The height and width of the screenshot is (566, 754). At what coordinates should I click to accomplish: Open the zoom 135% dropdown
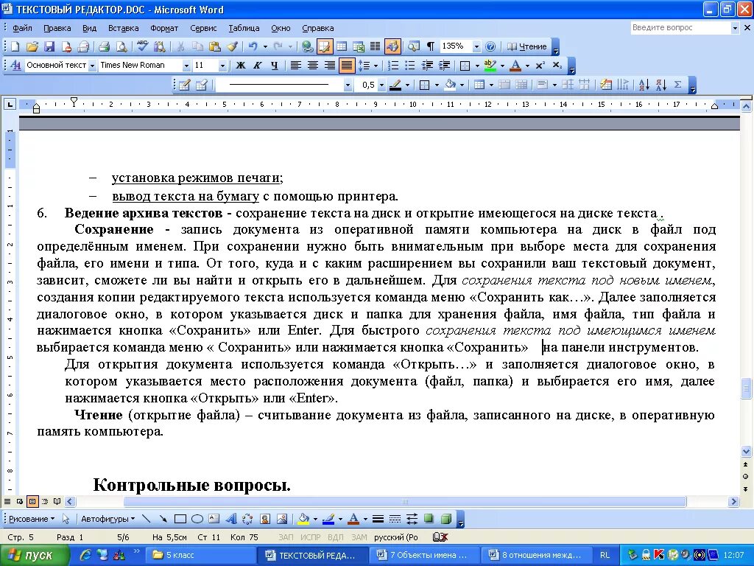[476, 46]
